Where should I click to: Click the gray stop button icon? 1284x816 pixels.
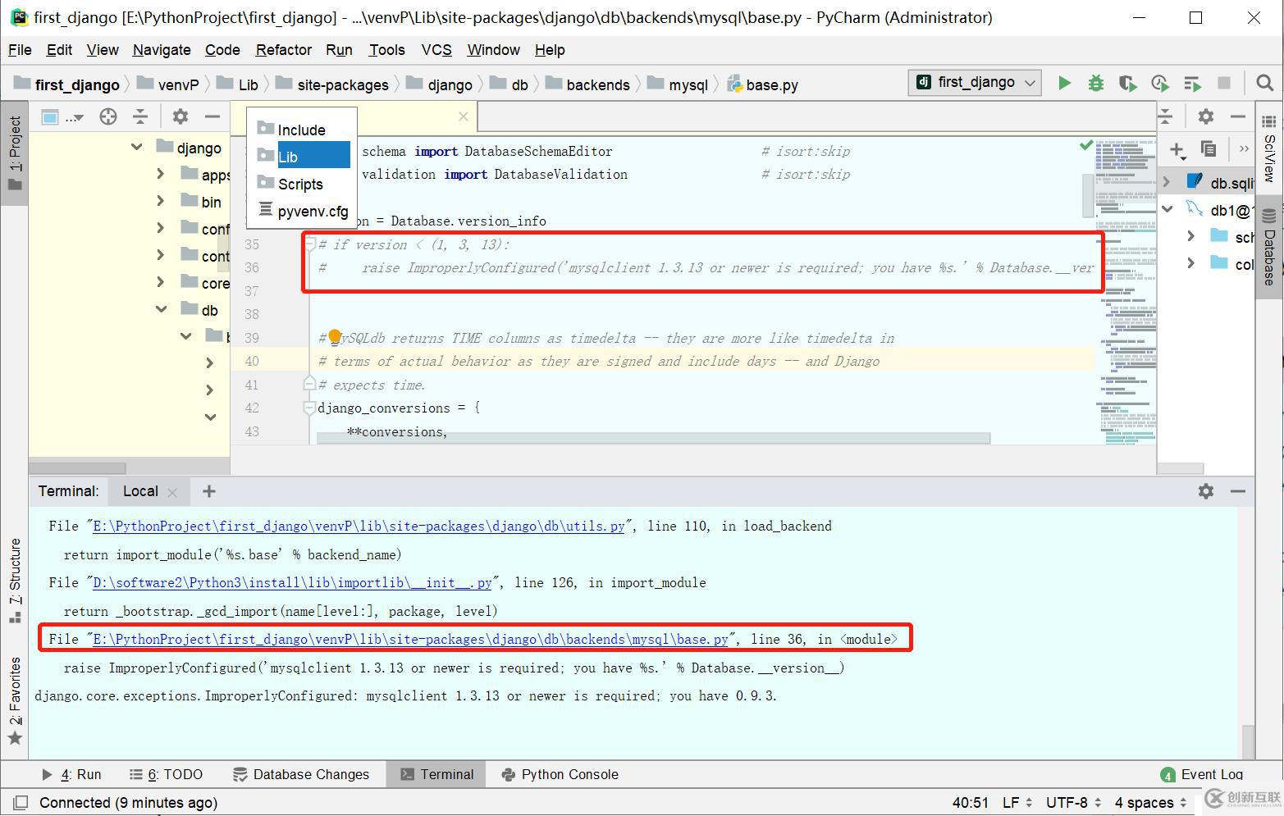pos(1224,83)
